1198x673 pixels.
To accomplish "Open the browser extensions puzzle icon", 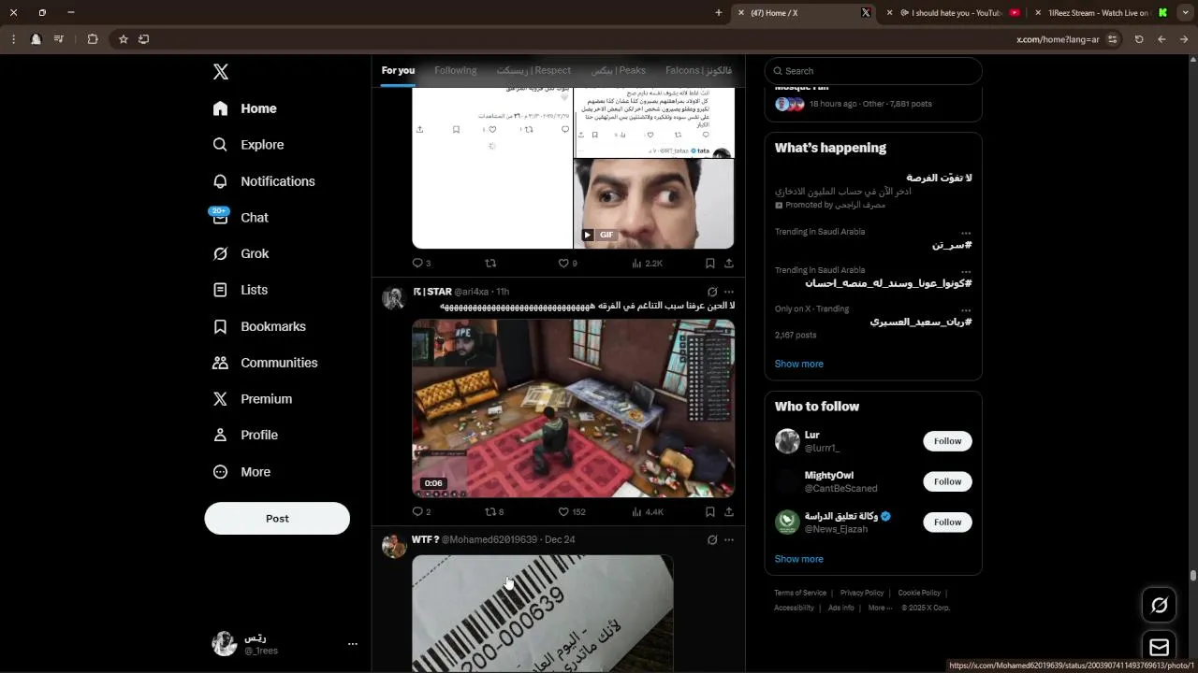I will [x=93, y=39].
